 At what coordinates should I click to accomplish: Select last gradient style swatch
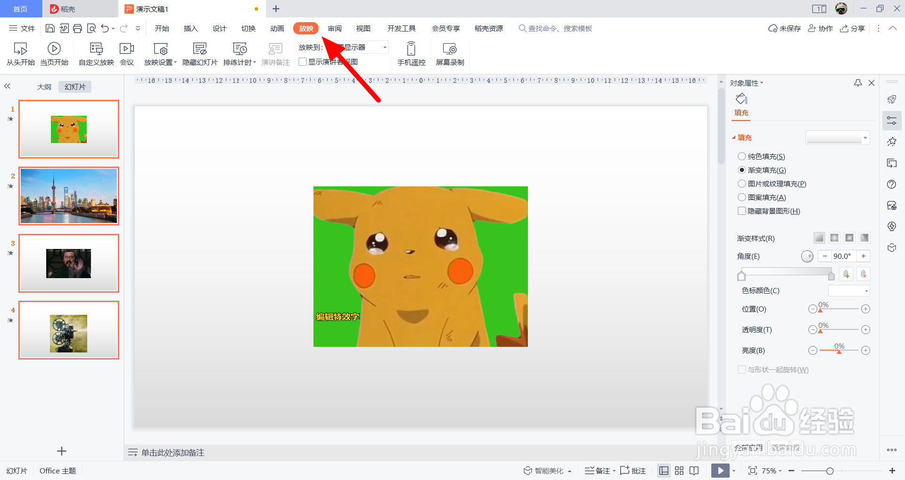click(864, 238)
